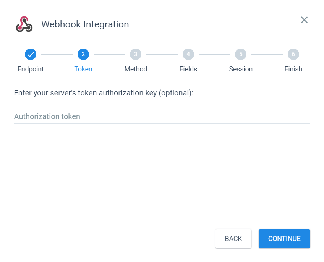Select the completed Endpoint checkmark step circle
The height and width of the screenshot is (262, 324).
coord(31,54)
